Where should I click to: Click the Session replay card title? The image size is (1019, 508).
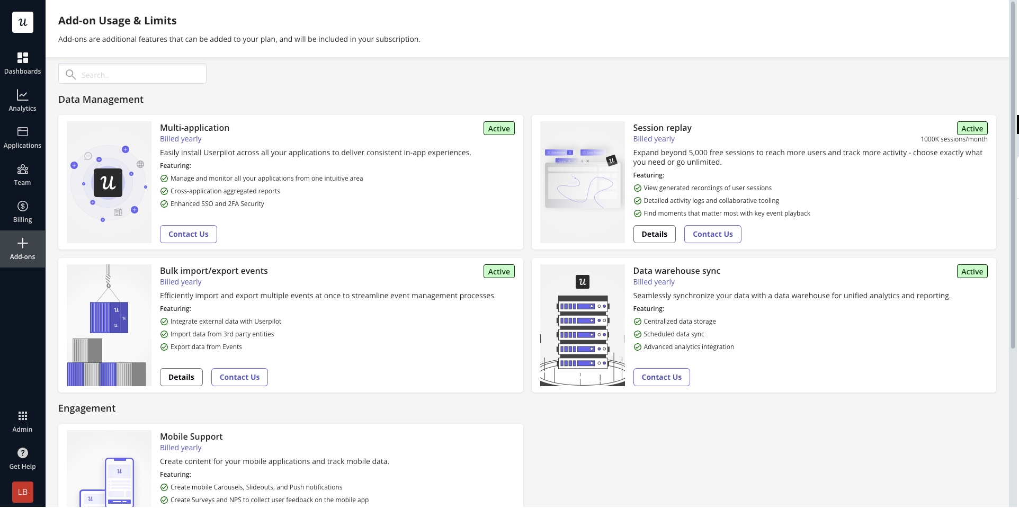tap(662, 128)
